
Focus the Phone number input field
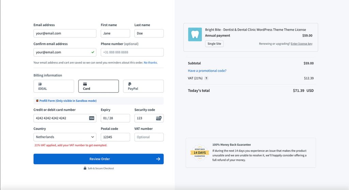coord(132,52)
